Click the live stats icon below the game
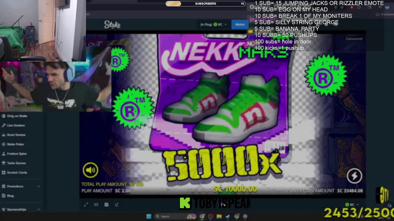Screen dimensions: 394x221 pyautogui.click(x=107, y=205)
